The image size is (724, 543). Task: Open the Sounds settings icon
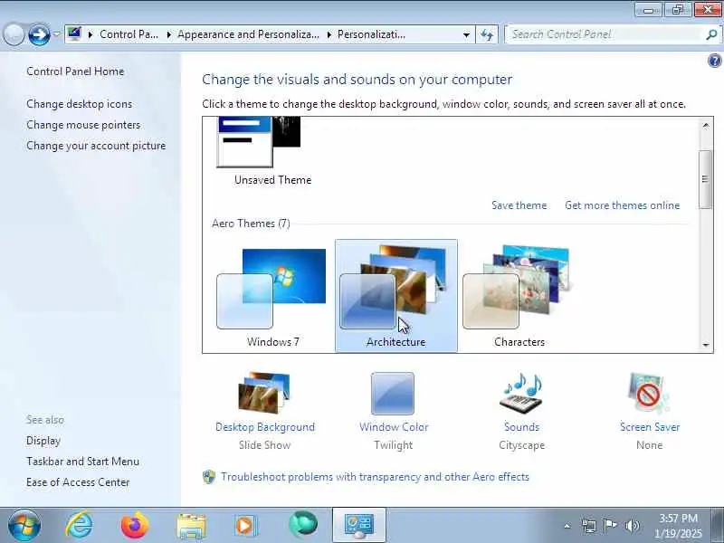point(521,394)
